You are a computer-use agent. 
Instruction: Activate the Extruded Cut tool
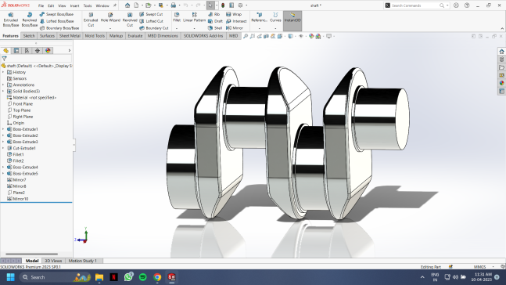pyautogui.click(x=91, y=20)
